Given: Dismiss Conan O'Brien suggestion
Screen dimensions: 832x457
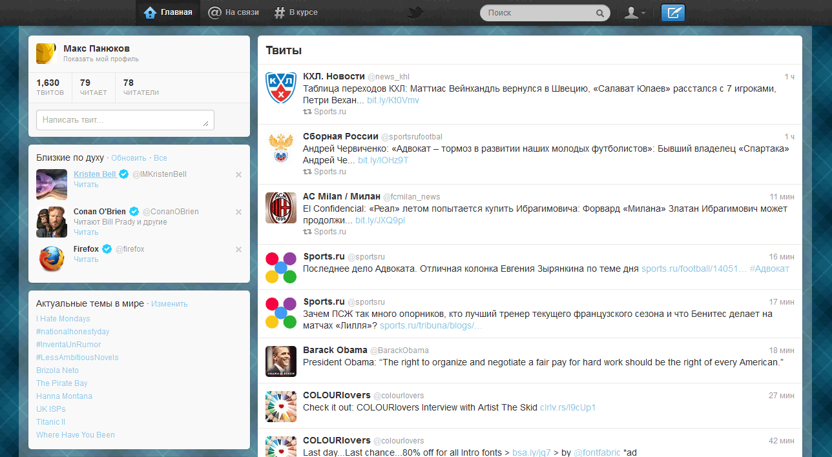Looking at the screenshot, I should pos(238,212).
